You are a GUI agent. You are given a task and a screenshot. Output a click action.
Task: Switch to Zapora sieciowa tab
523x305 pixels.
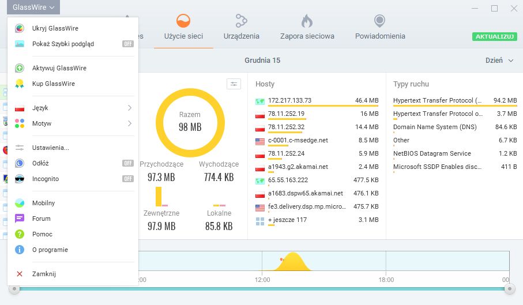click(307, 28)
